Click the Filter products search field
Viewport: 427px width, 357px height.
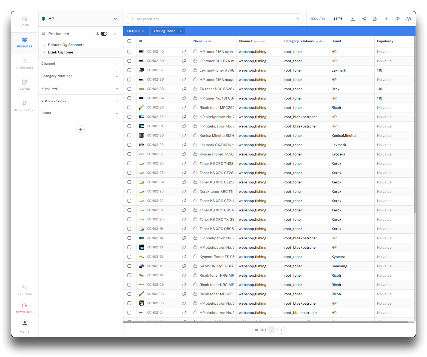pyautogui.click(x=212, y=19)
